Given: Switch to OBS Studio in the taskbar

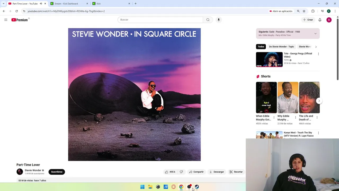Looking at the screenshot, I should (x=189, y=187).
